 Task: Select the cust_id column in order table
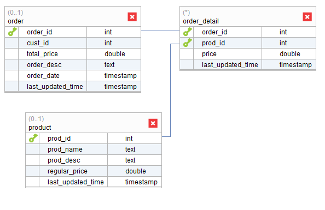tap(38, 43)
